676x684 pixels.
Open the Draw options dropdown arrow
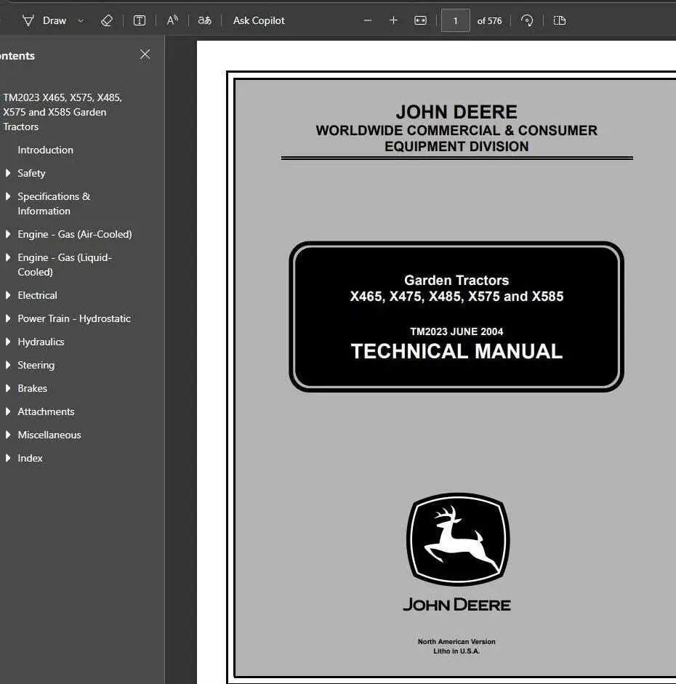[x=81, y=20]
